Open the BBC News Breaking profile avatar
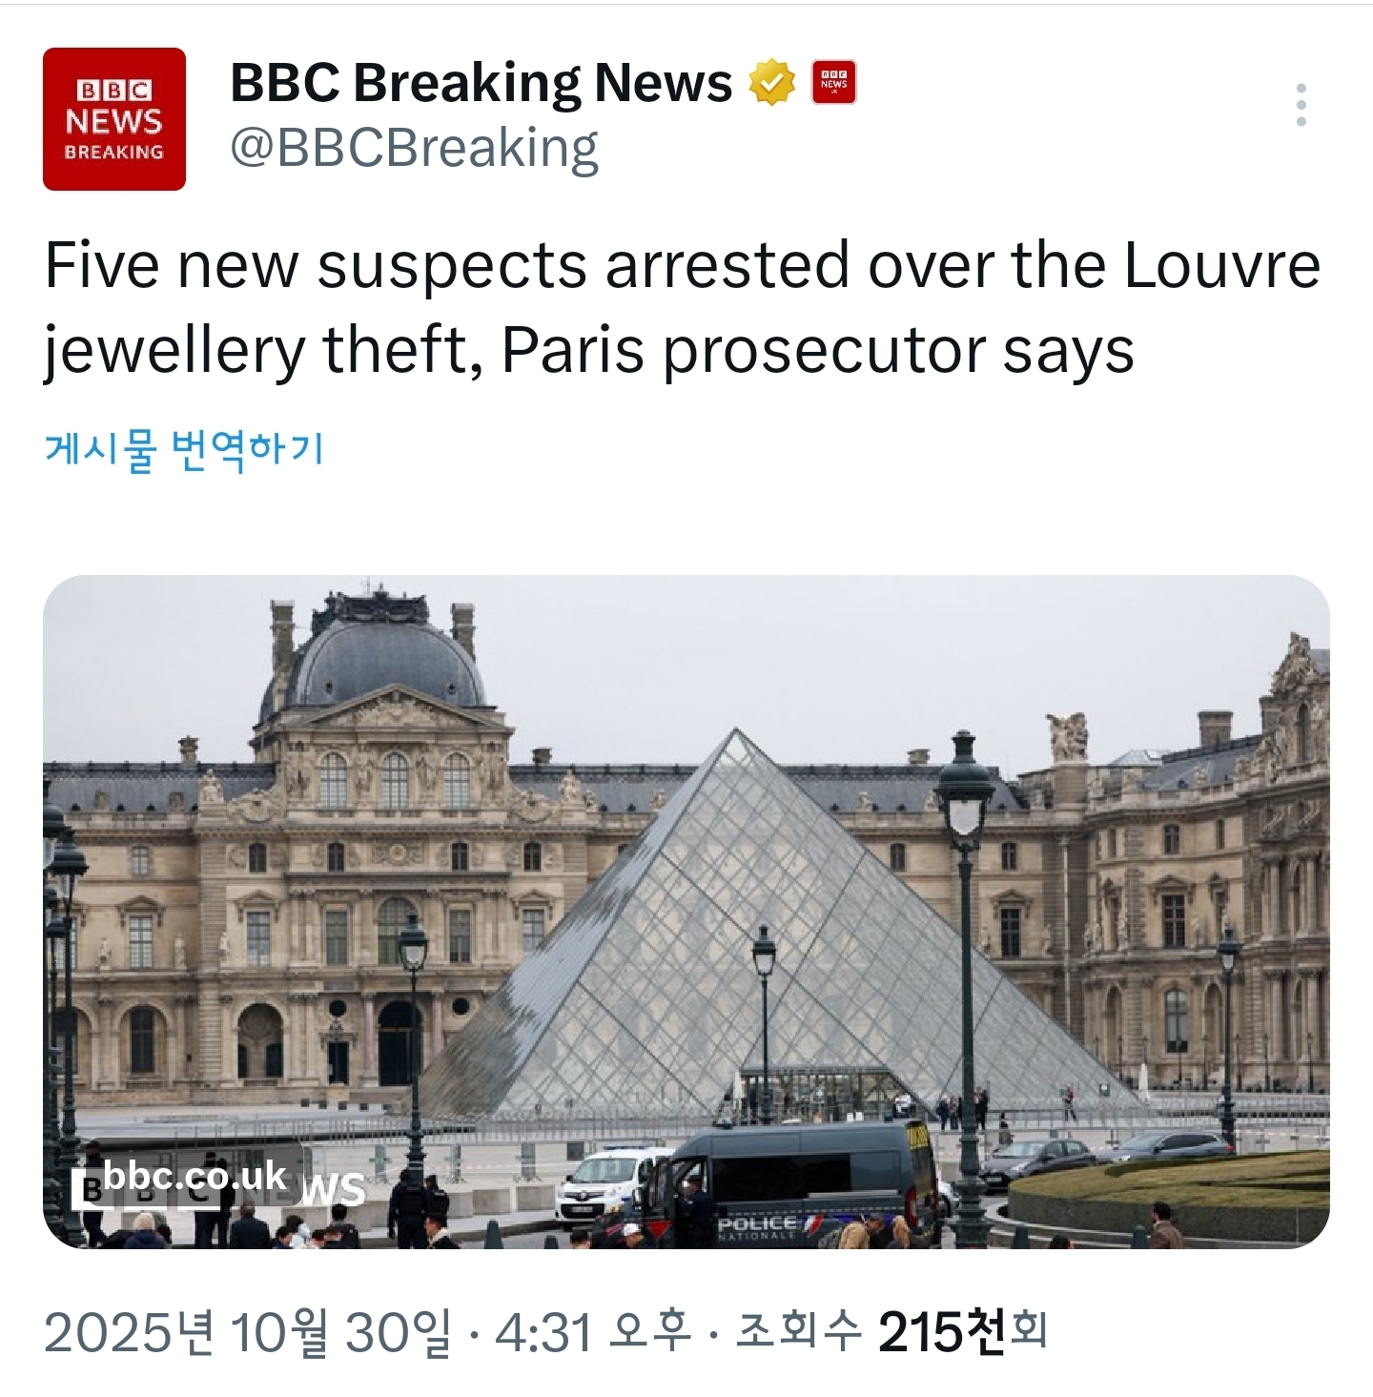The height and width of the screenshot is (1397, 1373). (114, 119)
